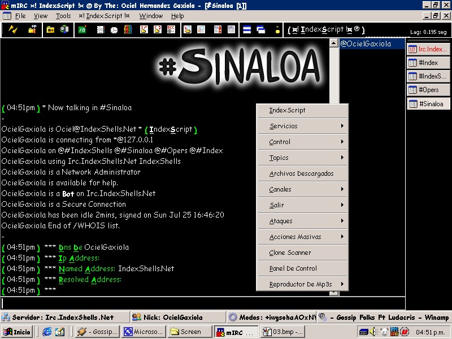Open mIRC Options hammer icon
The image size is (452, 339).
(x=32, y=29)
